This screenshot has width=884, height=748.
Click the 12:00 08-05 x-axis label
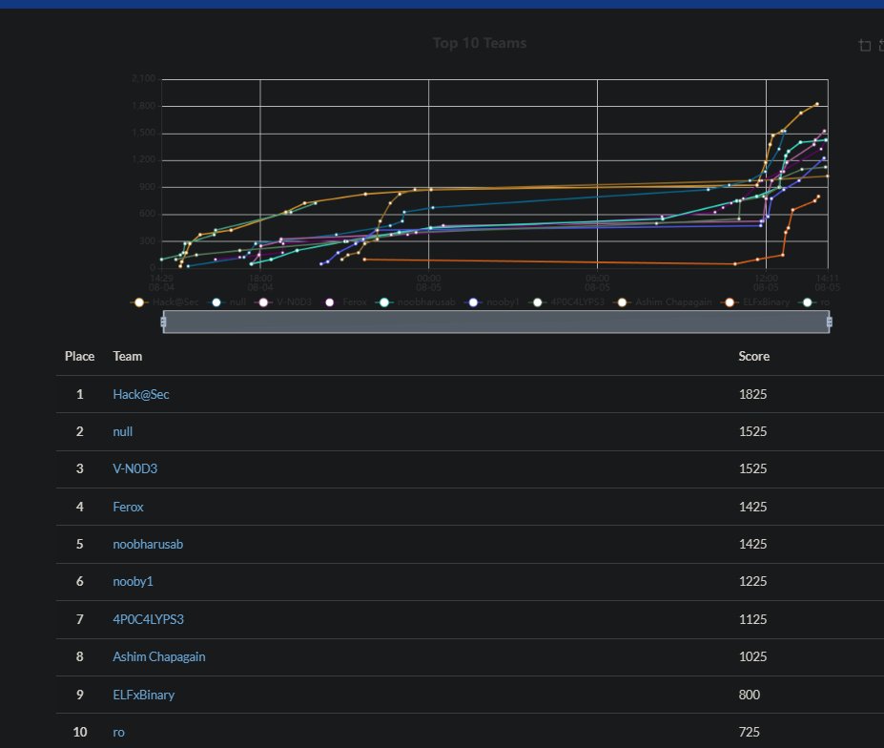click(766, 283)
